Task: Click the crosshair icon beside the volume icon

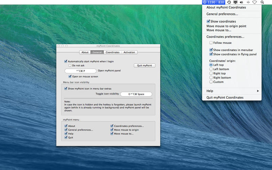Action: (248, 2)
